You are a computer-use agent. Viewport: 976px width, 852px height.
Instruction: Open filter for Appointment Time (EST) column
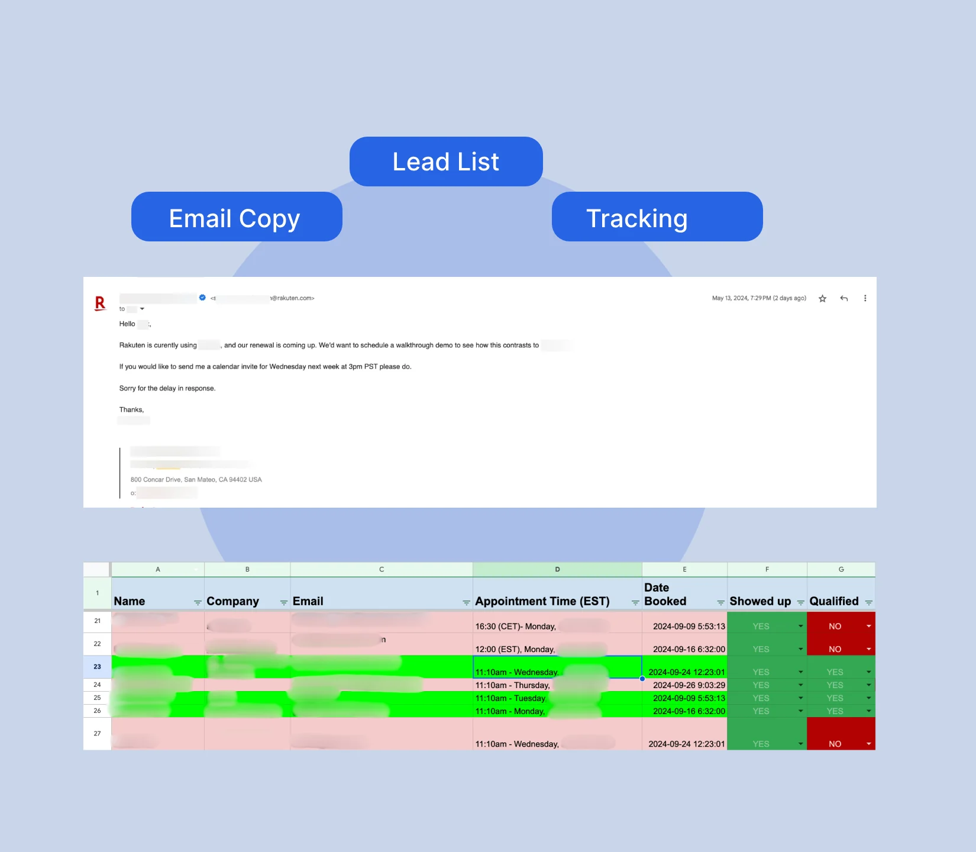pos(635,602)
